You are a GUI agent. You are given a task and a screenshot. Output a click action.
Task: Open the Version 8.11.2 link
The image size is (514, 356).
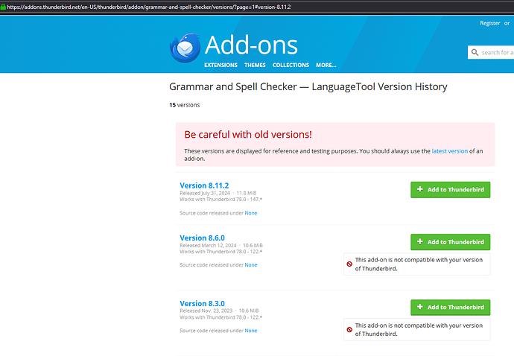point(203,185)
